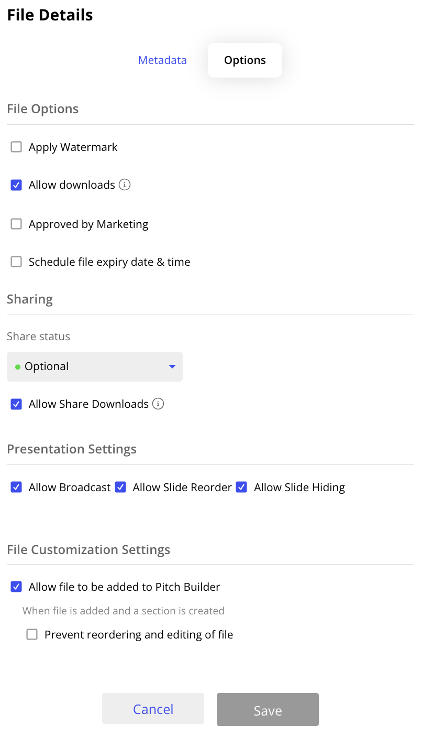Click the info icon next to Allow Share Downloads
The image size is (422, 736).
pos(158,404)
